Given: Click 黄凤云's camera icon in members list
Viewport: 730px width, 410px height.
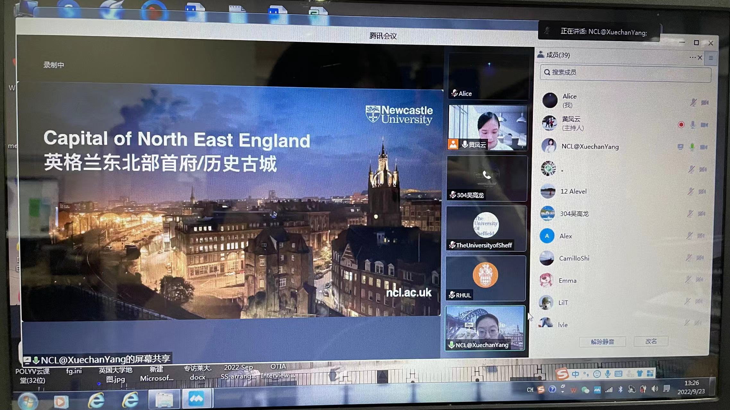Looking at the screenshot, I should [x=704, y=125].
